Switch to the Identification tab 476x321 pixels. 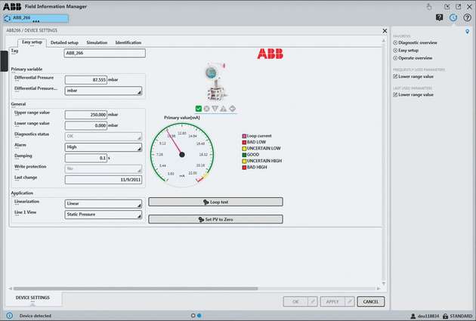[128, 42]
